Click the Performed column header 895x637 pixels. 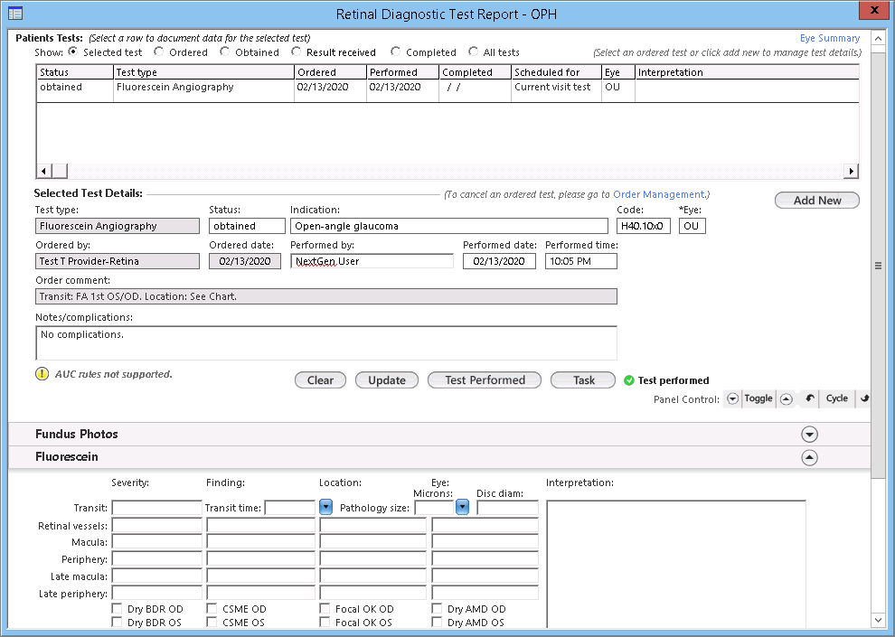pyautogui.click(x=402, y=72)
